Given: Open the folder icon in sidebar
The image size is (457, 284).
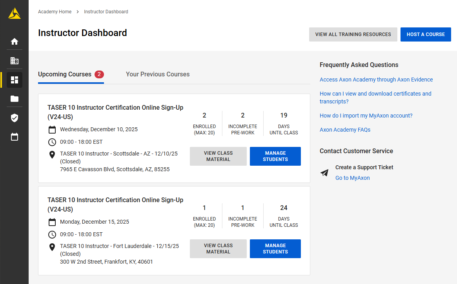Looking at the screenshot, I should coord(15,99).
